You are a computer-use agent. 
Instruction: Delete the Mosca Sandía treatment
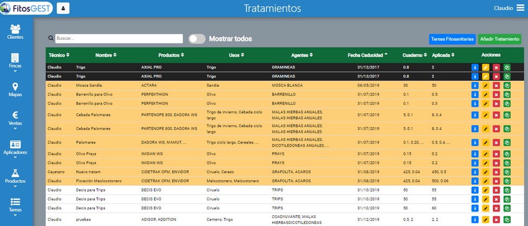tap(496, 86)
